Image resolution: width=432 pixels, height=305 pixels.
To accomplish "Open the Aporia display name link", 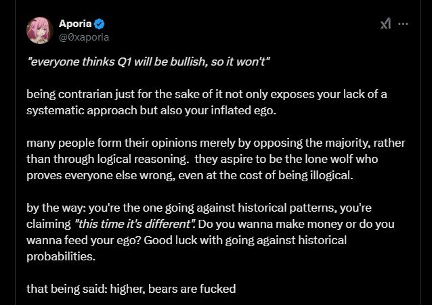I will click(x=75, y=24).
